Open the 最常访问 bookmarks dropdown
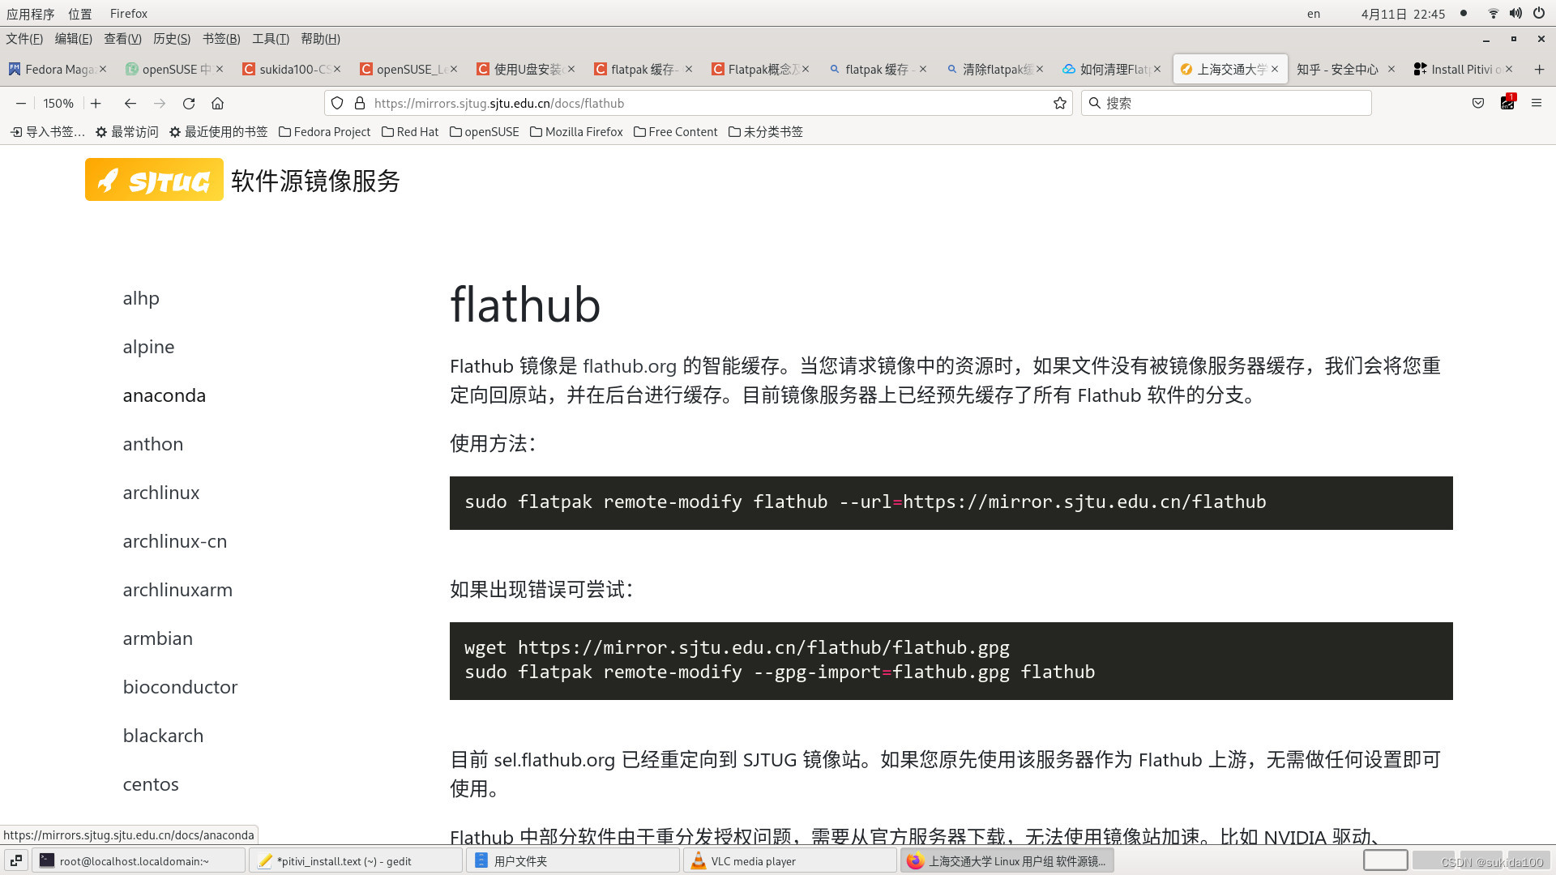Image resolution: width=1556 pixels, height=875 pixels. [126, 131]
